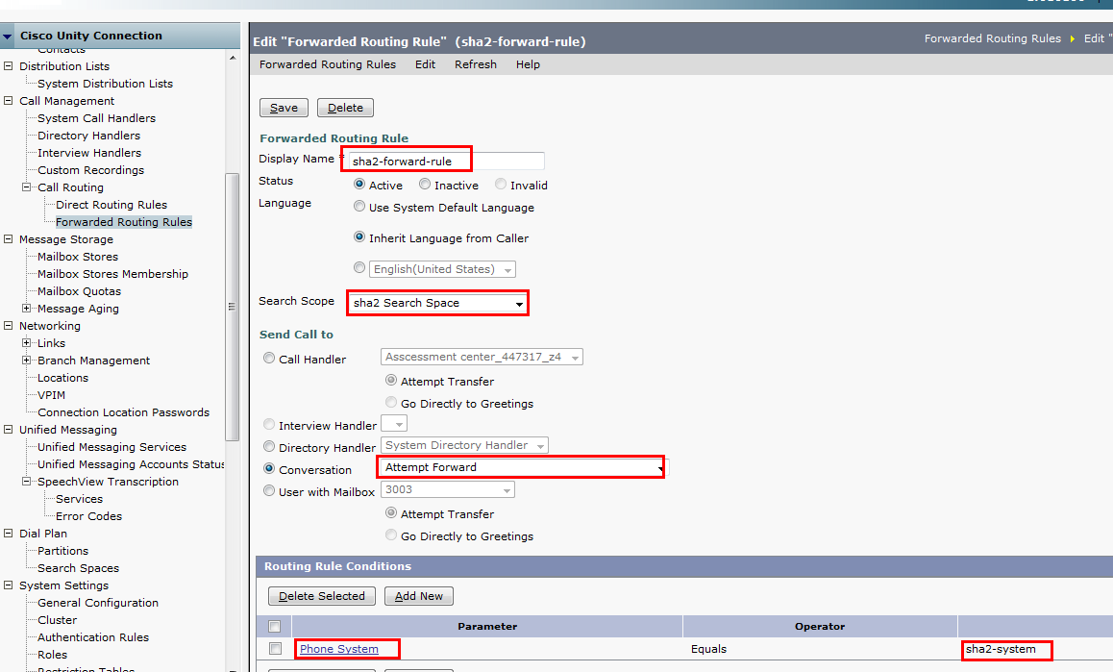Open Locations under Networking
1113x672 pixels.
(63, 378)
